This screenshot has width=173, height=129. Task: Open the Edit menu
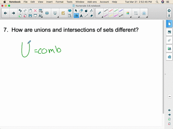[x=32, y=2]
